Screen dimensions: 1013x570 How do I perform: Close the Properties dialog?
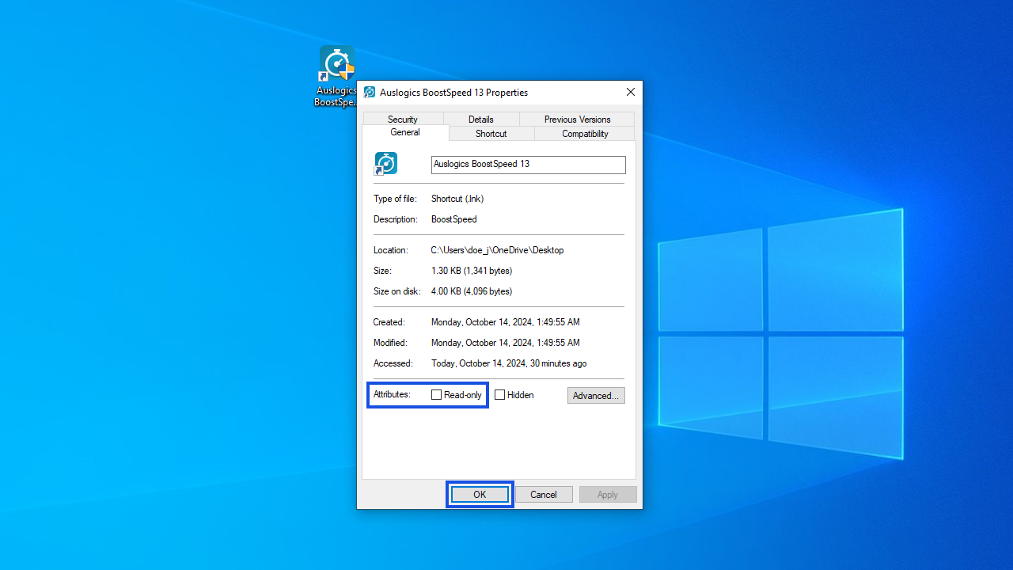tap(631, 93)
